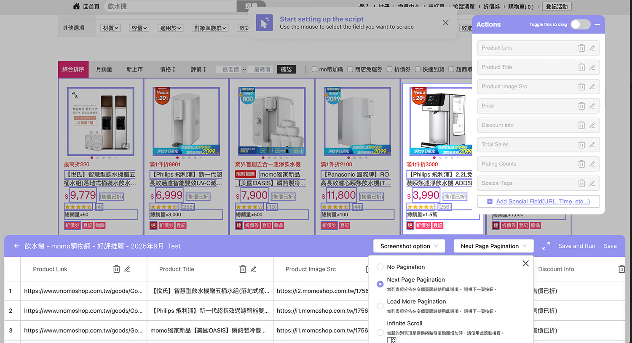
Task: Edit the Product Title field in Actions
Action: point(592,67)
